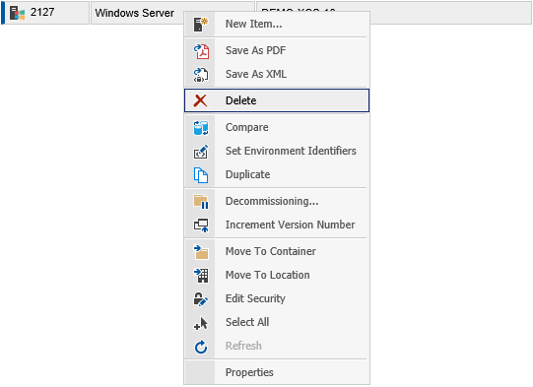Click the Increment Version Number icon
The image size is (533, 387).
point(201,225)
